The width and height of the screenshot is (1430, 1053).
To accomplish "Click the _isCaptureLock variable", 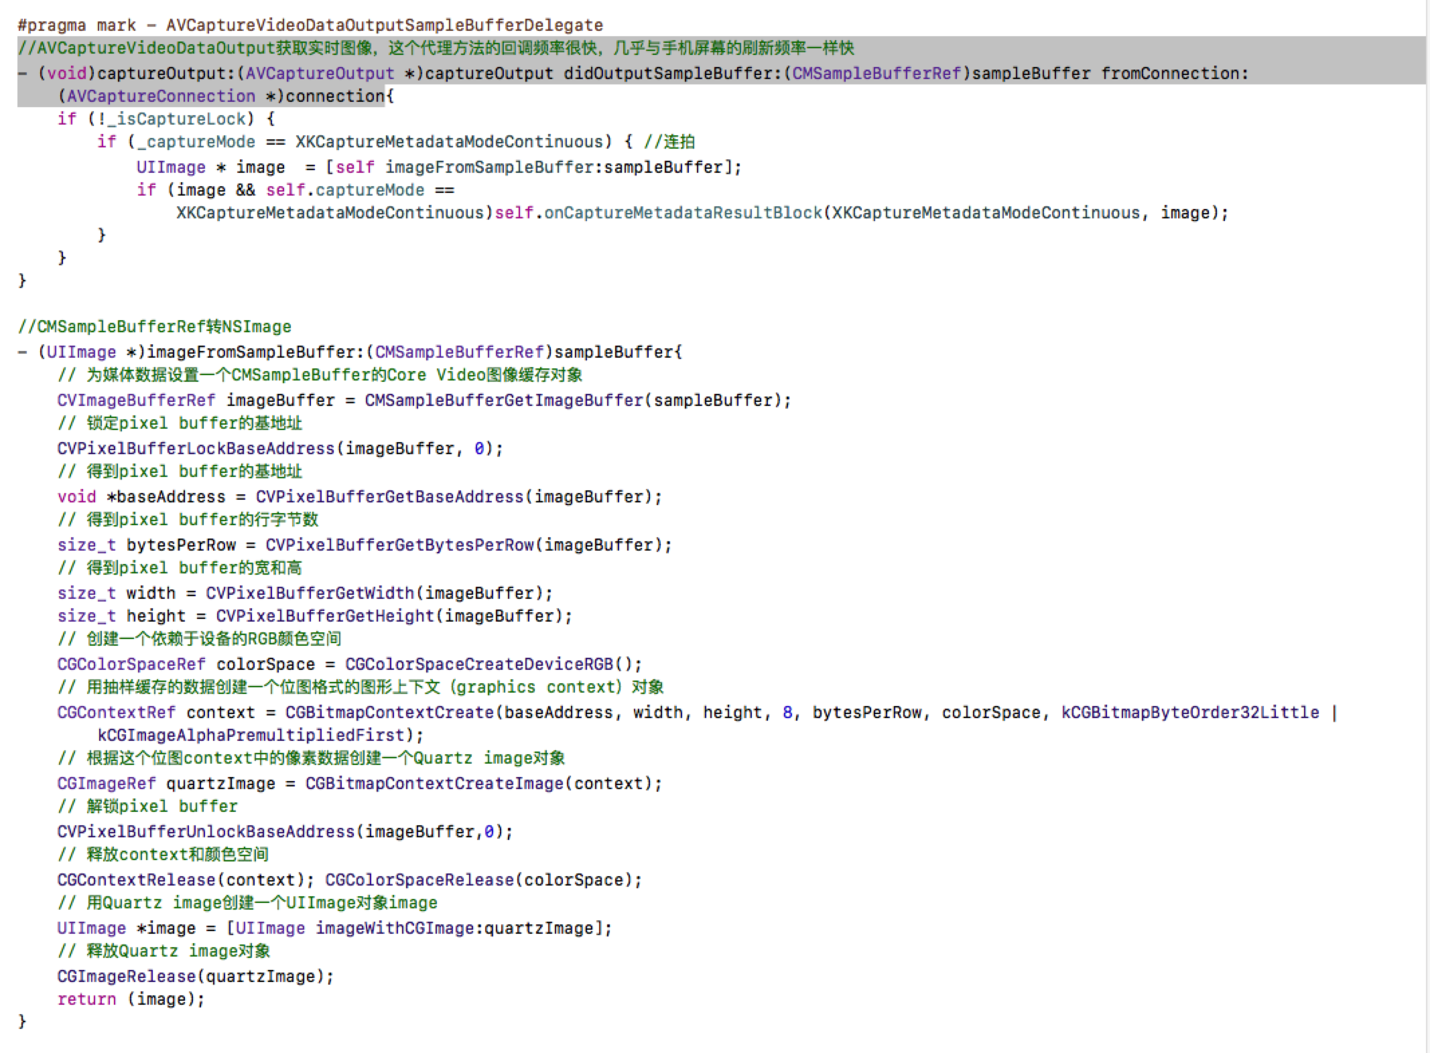I will [176, 119].
